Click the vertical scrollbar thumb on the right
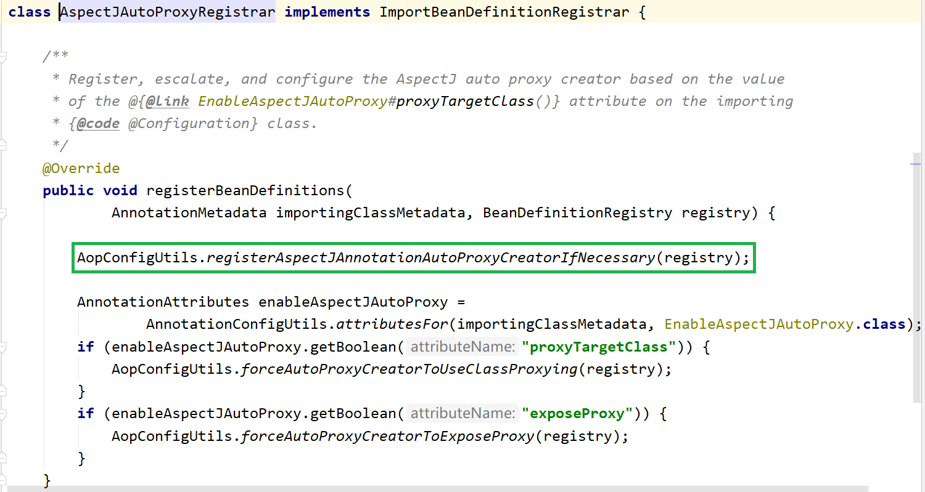 [x=916, y=278]
